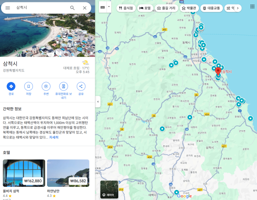Image resolution: width=257 pixels, height=200 pixels.
Task: Click the keyboard input tool icon
Action: [x=103, y=7]
